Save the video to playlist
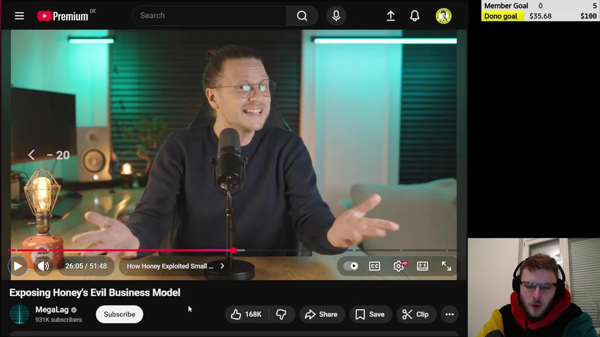The height and width of the screenshot is (337, 600). 370,315
